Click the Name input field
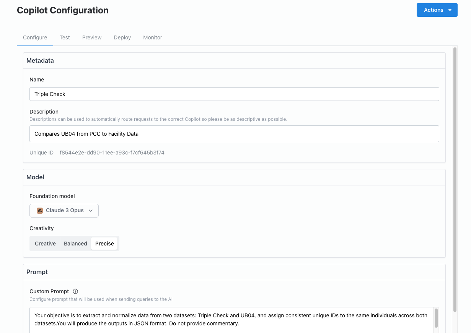Viewport: 471px width, 333px height. point(234,94)
